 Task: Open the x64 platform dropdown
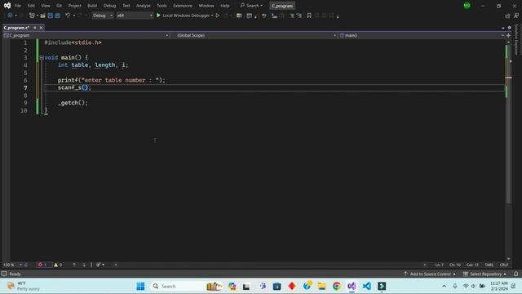click(135, 16)
